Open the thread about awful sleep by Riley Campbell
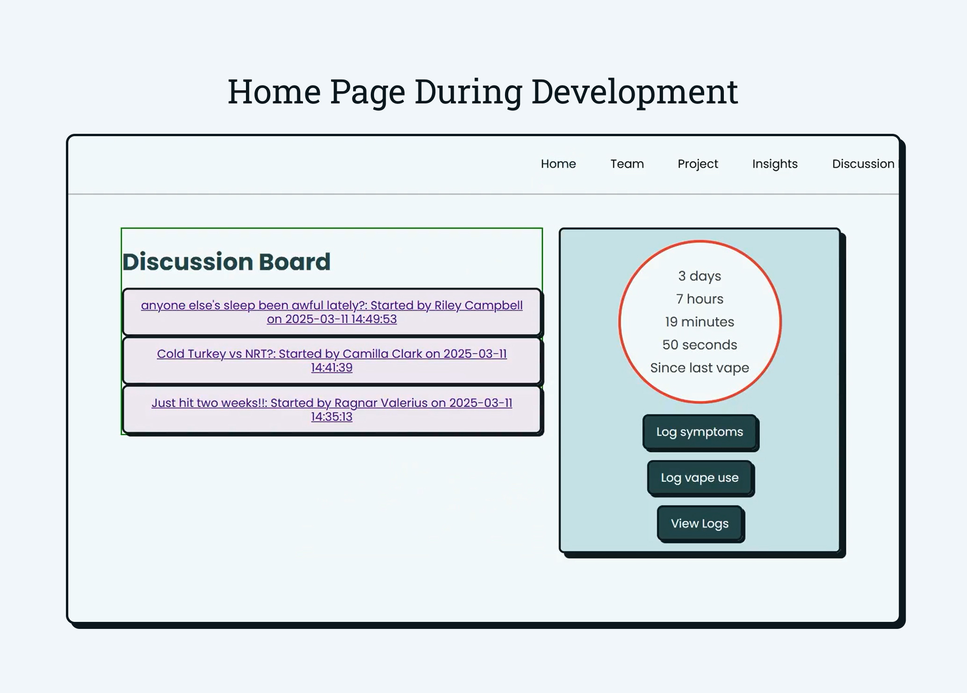The width and height of the screenshot is (967, 693). pos(332,312)
